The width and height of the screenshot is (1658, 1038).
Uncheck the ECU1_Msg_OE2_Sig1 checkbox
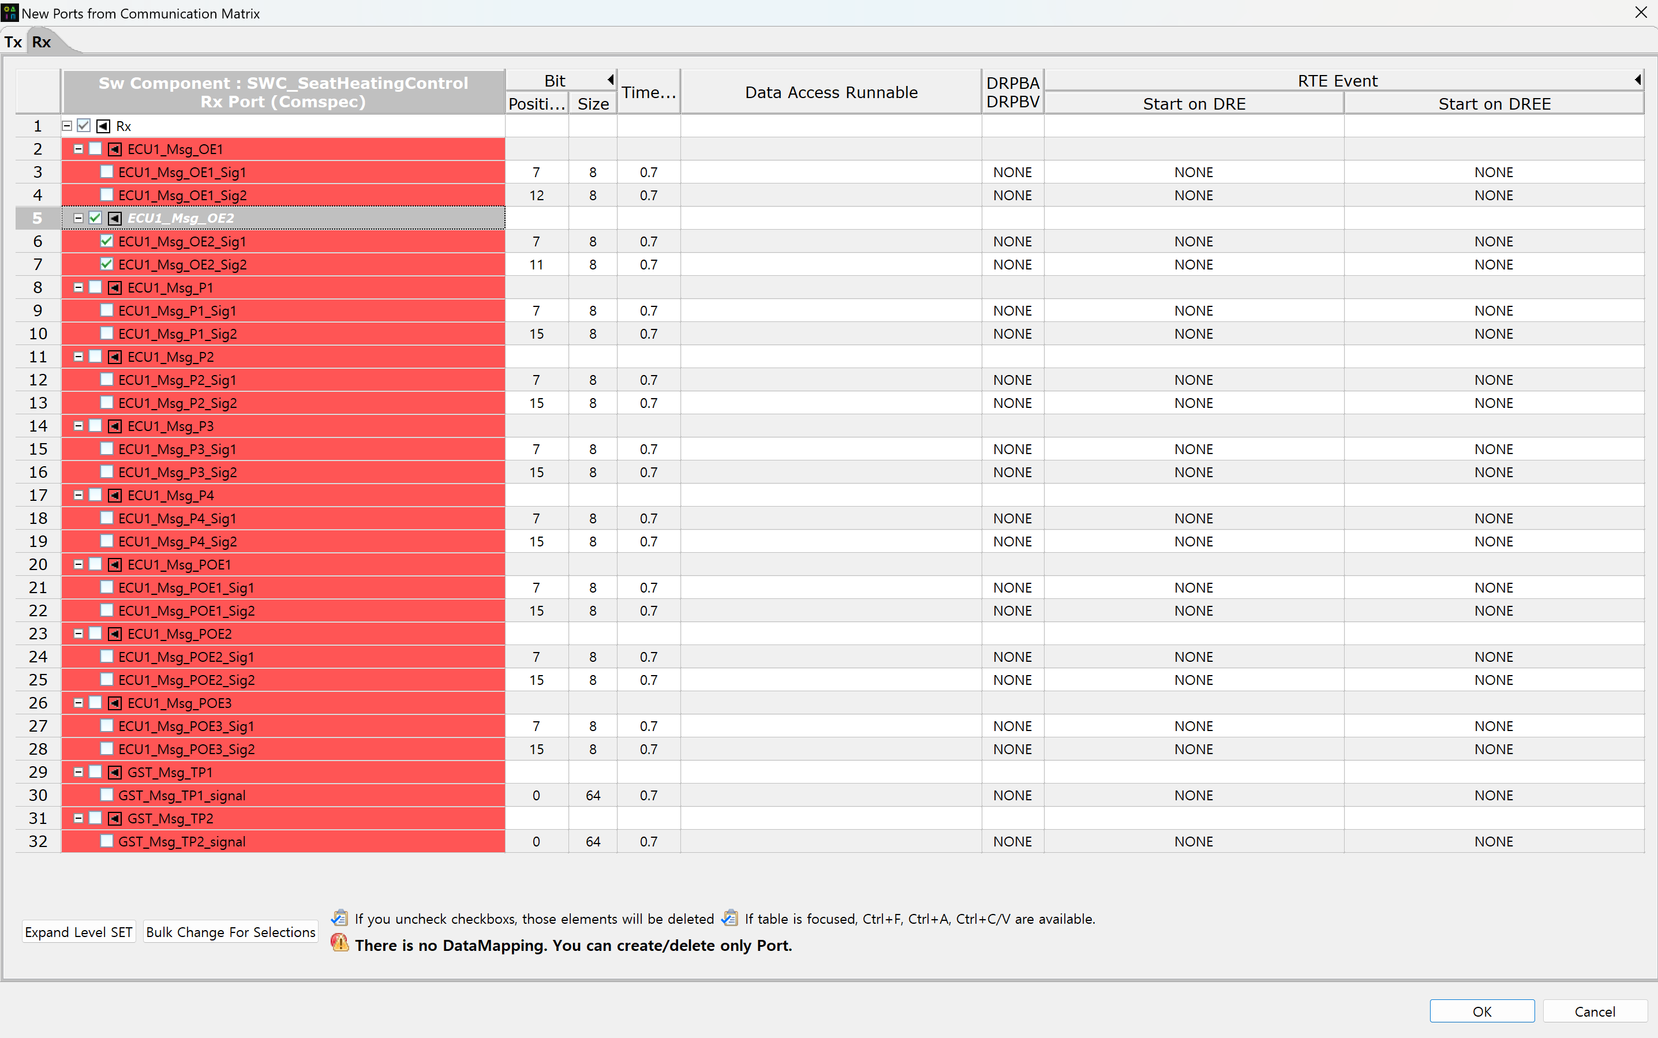click(x=106, y=241)
